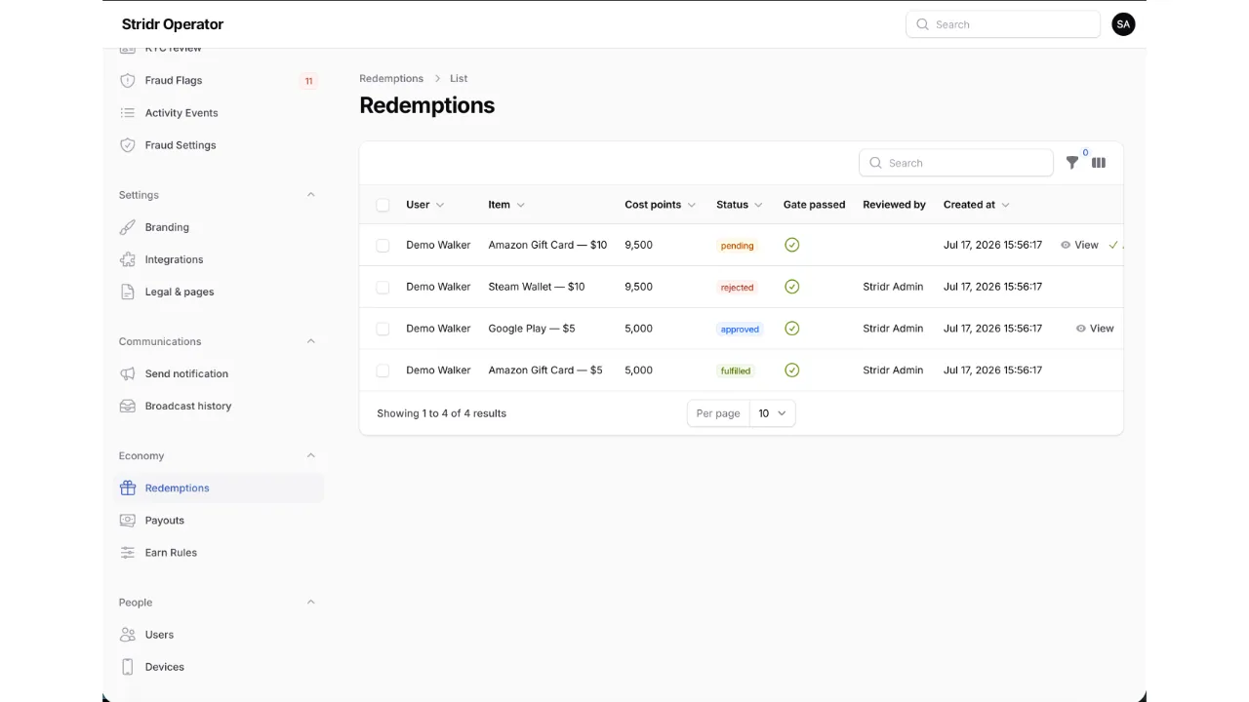Check the Amazon Gift Card — $10 row
The image size is (1249, 702).
pos(383,246)
